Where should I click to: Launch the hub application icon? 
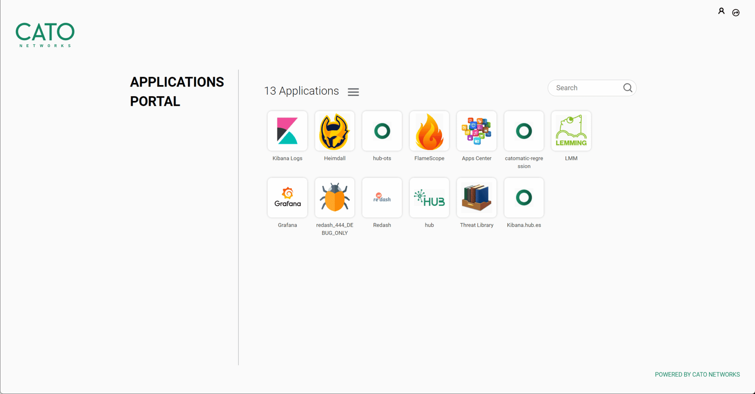(x=429, y=198)
